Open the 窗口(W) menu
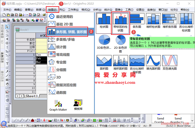The height and width of the screenshot is (128, 195). tap(163, 10)
